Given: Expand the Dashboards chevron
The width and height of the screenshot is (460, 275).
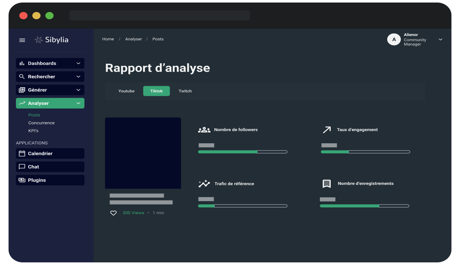Looking at the screenshot, I should tap(78, 63).
